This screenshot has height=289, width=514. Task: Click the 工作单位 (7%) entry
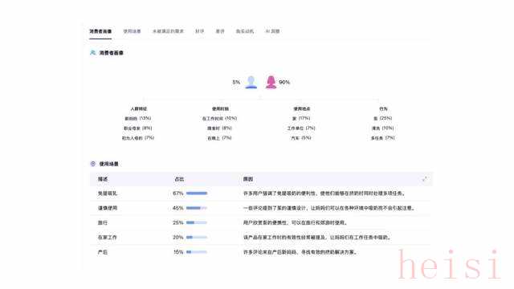(x=301, y=128)
